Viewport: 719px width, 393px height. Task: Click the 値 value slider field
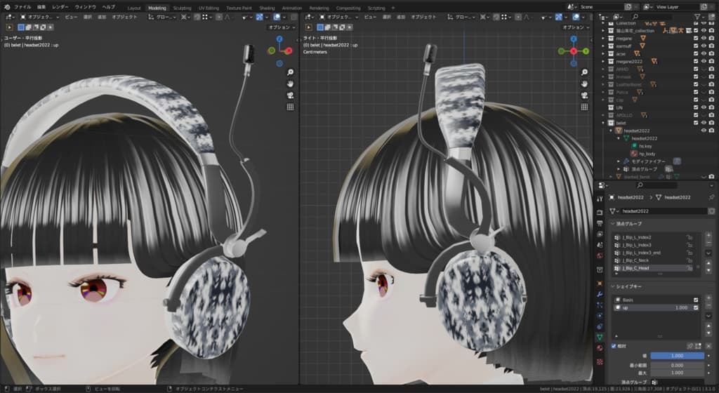(677, 356)
